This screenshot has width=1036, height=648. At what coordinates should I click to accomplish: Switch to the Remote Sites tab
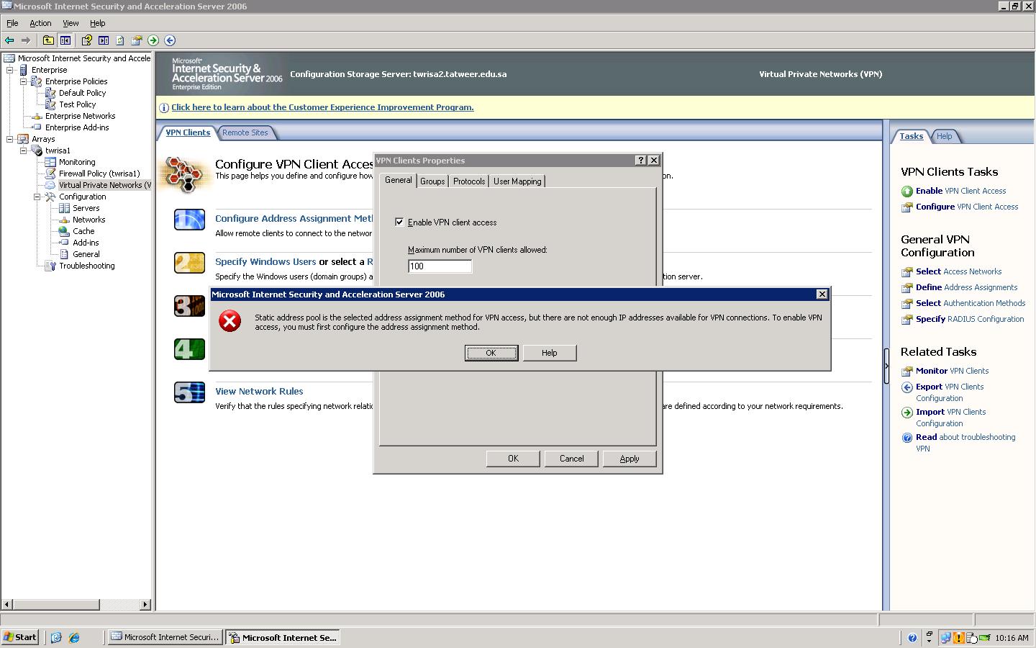[245, 132]
